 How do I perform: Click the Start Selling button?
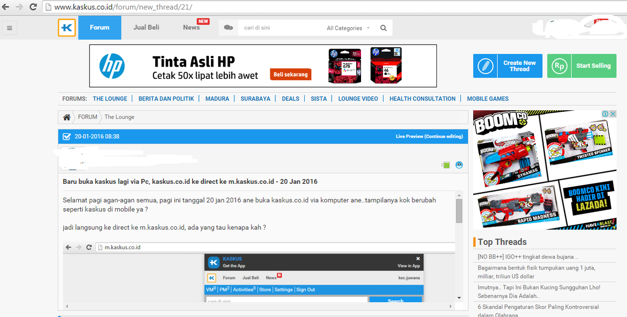[582, 66]
